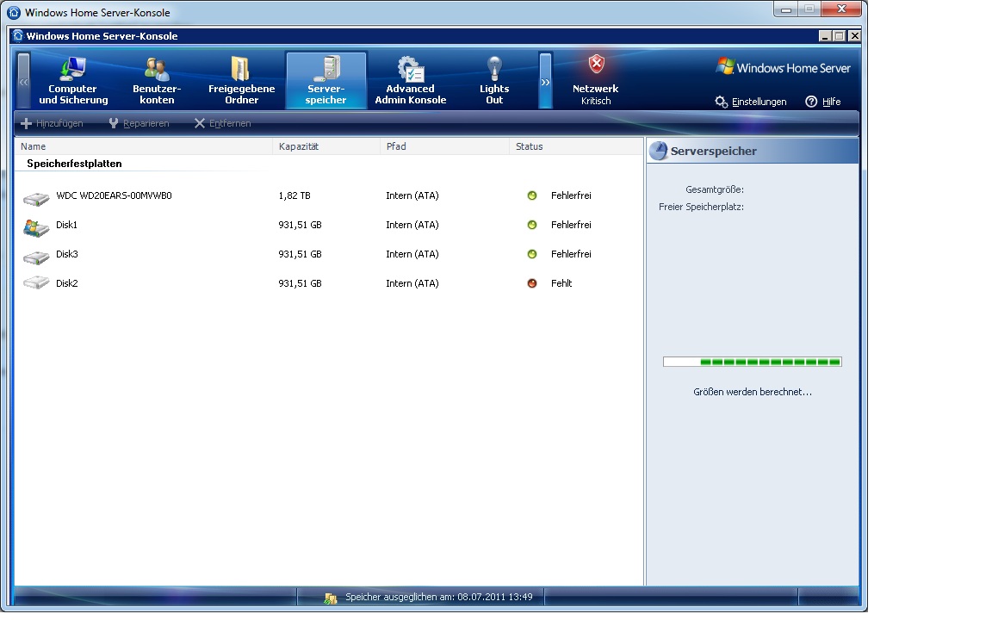Screen dimensions: 992x620
Task: Sort by the Status column header
Action: 576,146
